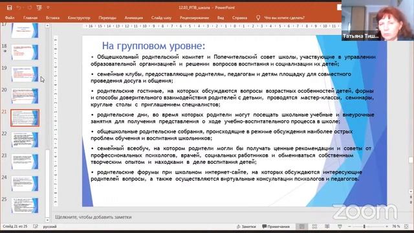This screenshot has height=233, width=414.
Task: Click the Redo icon in title bar
Action: 30,8
